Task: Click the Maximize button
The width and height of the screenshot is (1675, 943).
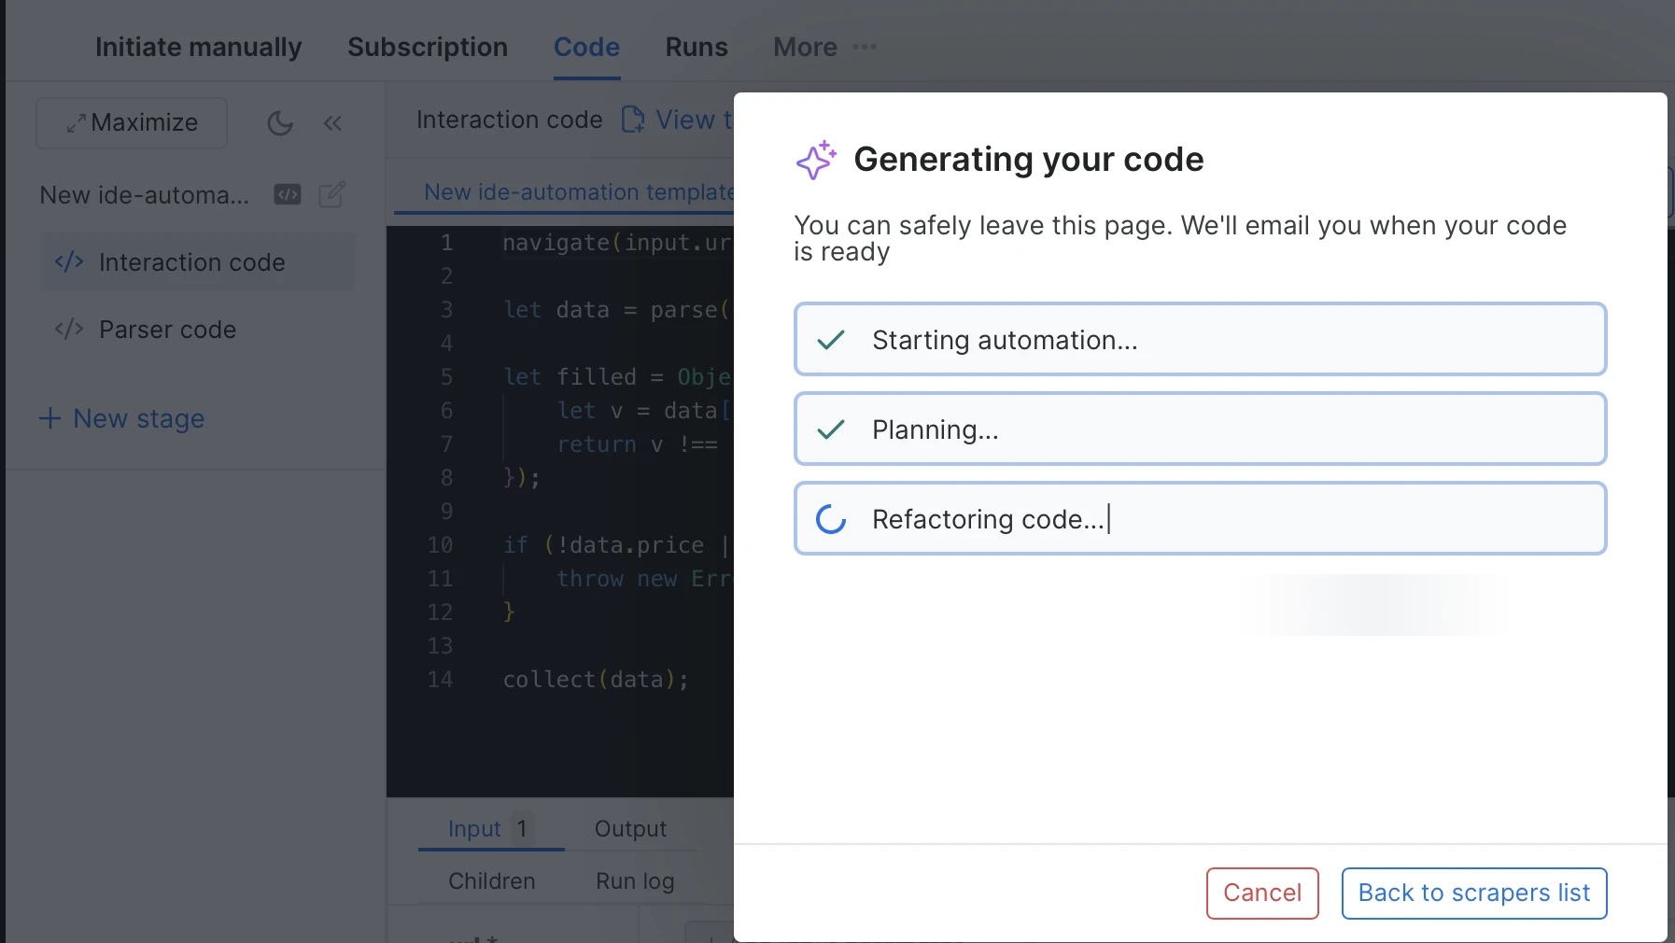Action: (132, 122)
